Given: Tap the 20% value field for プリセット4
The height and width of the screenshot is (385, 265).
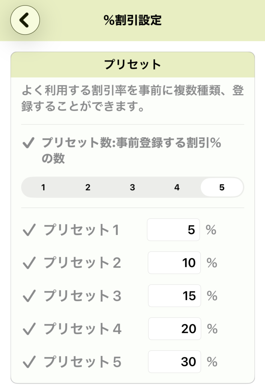Looking at the screenshot, I should 174,329.
